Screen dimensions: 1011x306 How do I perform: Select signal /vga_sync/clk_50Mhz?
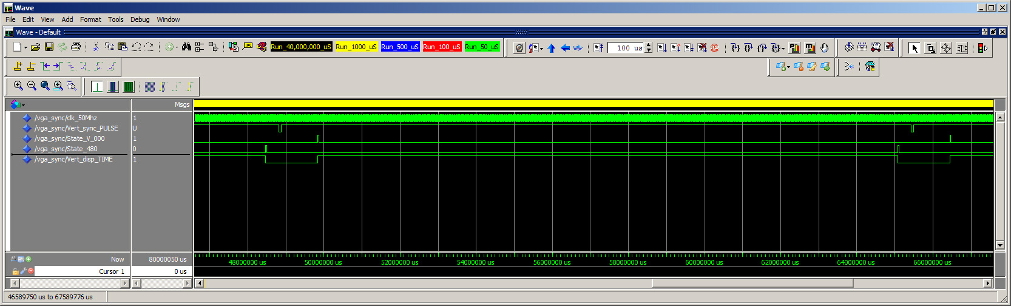point(66,118)
